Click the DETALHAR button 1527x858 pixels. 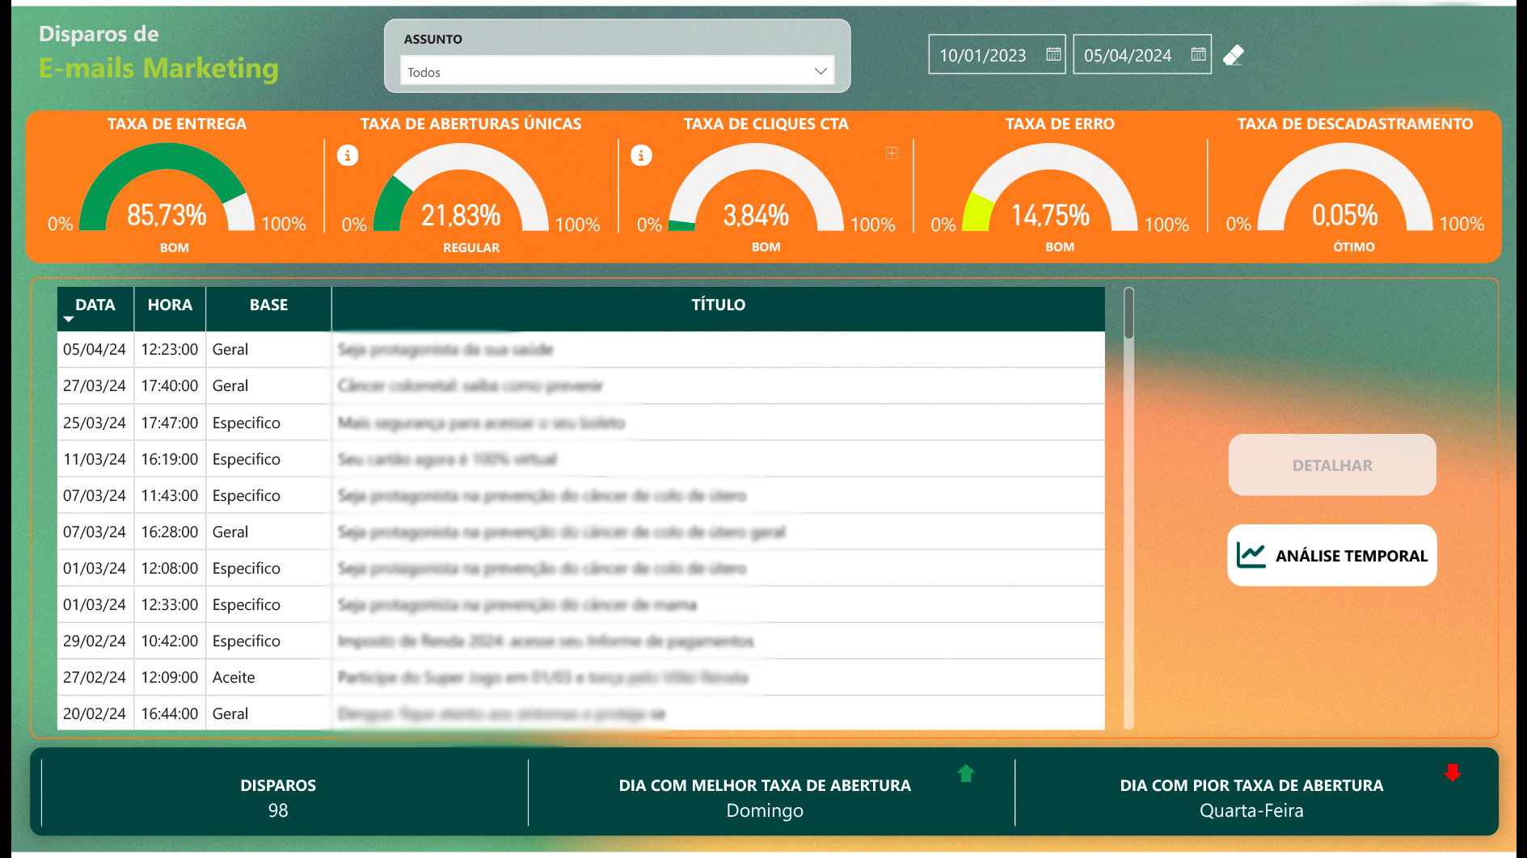(x=1332, y=465)
